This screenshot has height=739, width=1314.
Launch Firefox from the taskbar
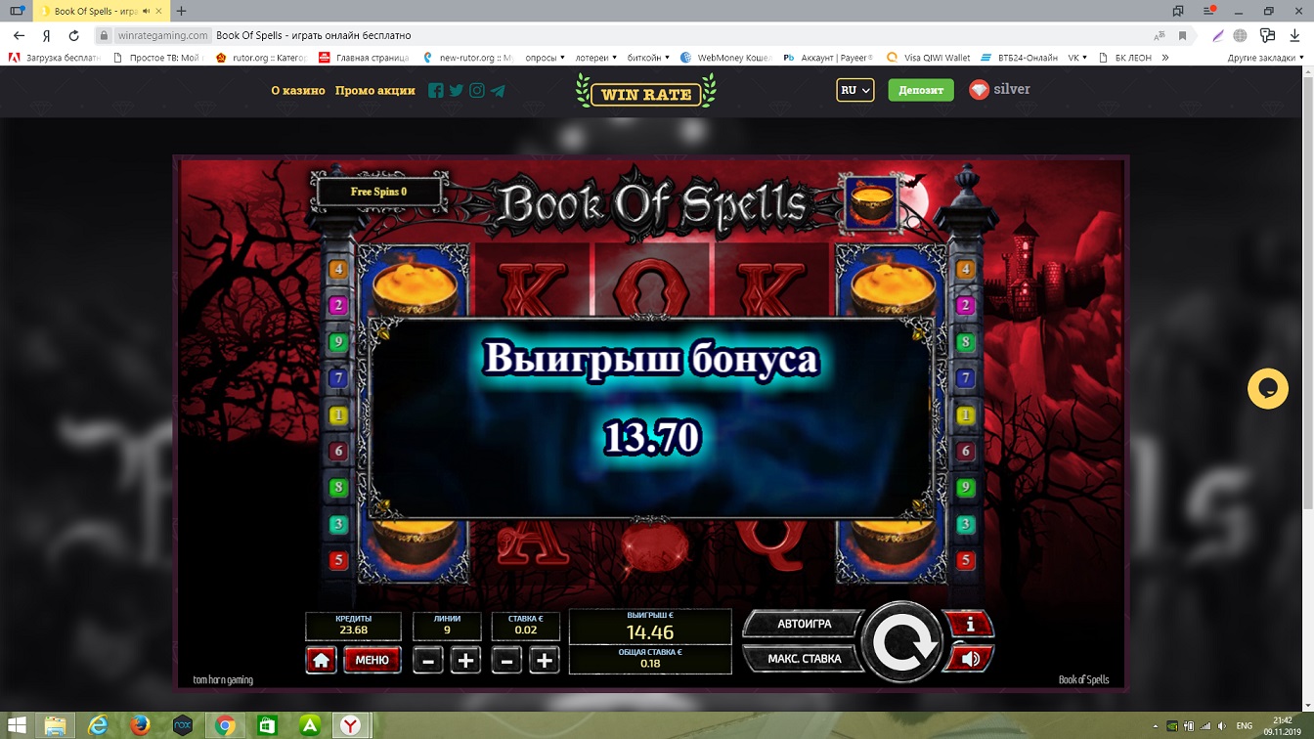140,725
